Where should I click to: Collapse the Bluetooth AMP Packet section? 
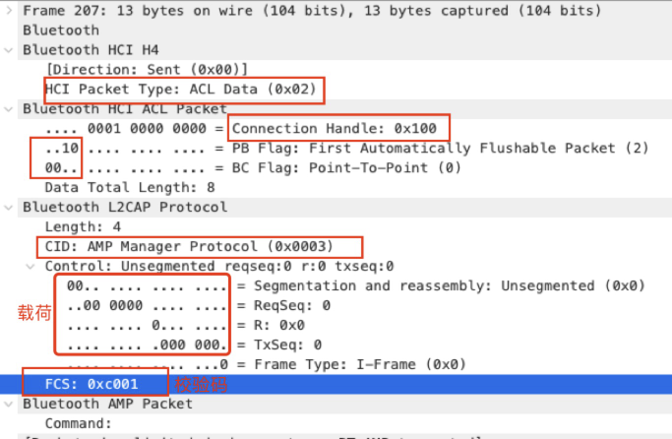pyautogui.click(x=10, y=405)
